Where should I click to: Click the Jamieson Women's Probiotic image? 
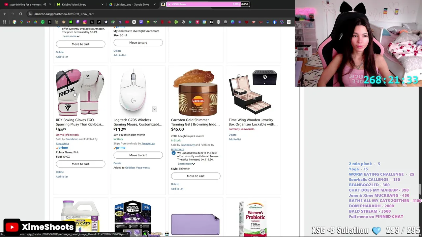(x=253, y=219)
